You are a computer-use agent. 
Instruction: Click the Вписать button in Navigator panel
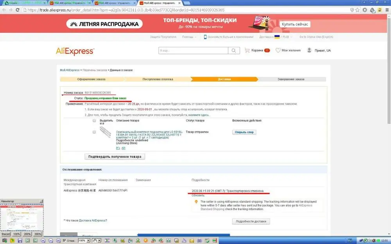tap(5, 234)
